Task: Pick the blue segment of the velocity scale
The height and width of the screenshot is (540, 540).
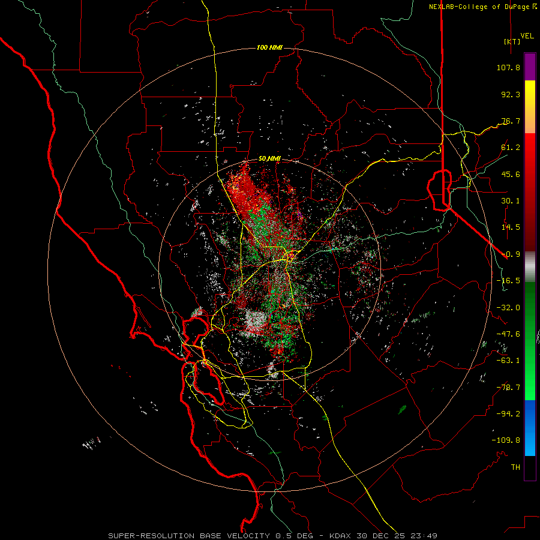Action: pyautogui.click(x=530, y=428)
